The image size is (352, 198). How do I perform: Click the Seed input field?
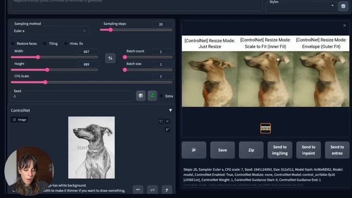click(73, 96)
